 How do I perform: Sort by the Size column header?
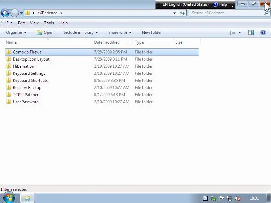[187, 42]
